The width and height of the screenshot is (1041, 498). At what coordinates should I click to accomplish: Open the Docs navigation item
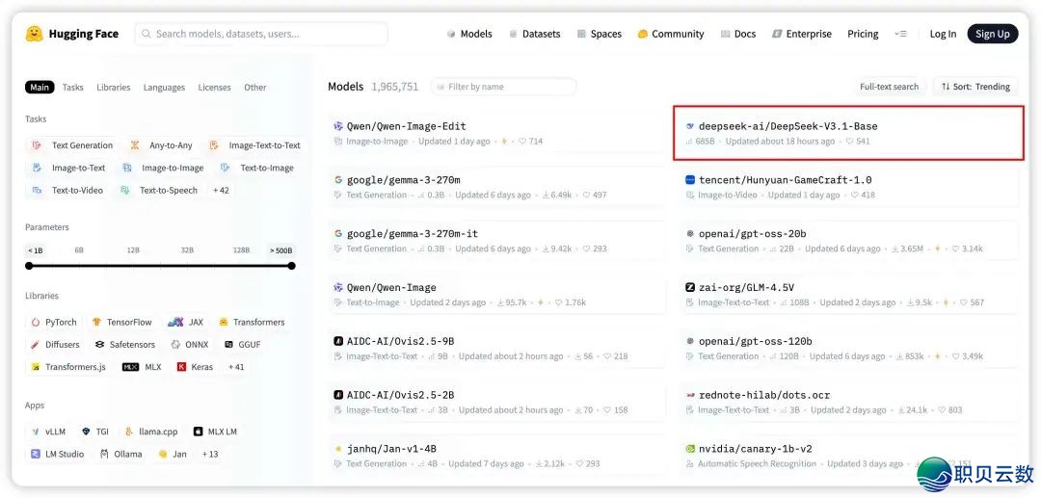click(738, 34)
